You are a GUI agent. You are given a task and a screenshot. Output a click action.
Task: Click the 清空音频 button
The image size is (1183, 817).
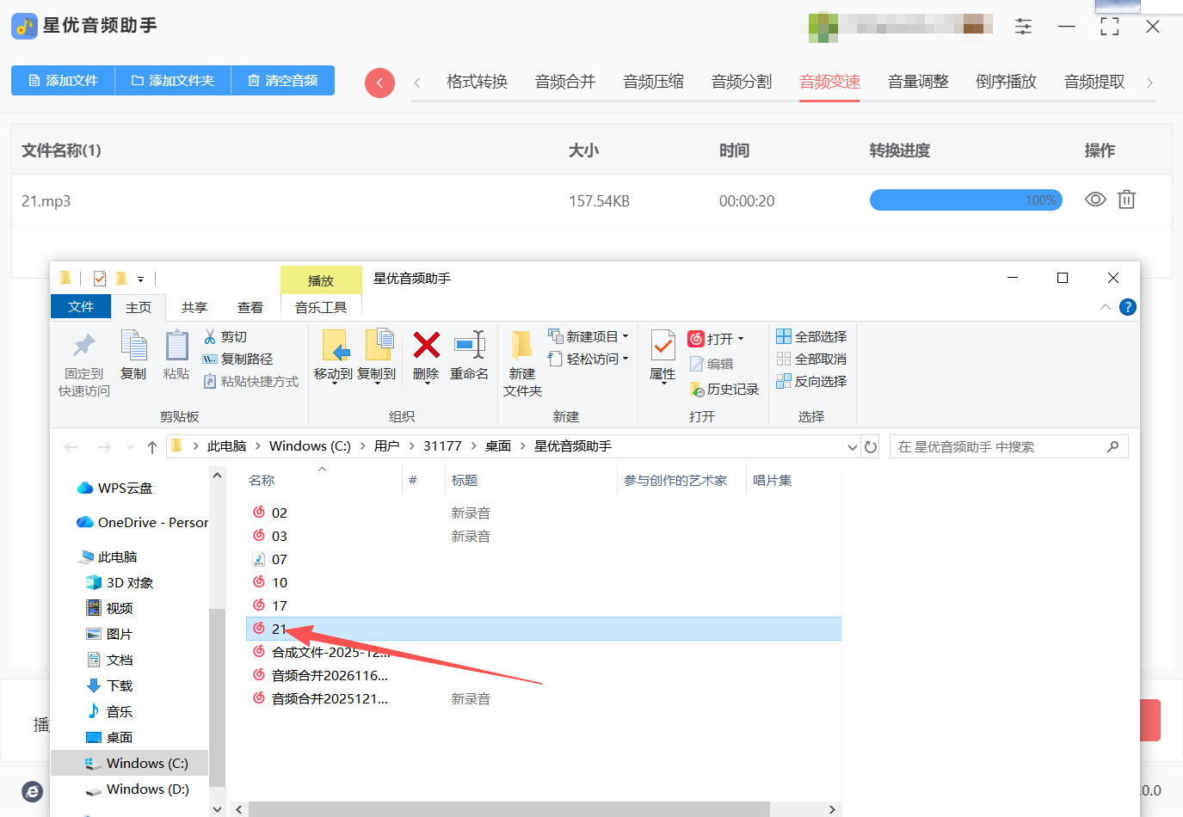(x=283, y=80)
